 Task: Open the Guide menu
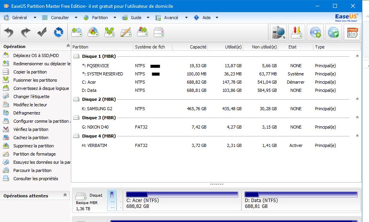coord(136,18)
